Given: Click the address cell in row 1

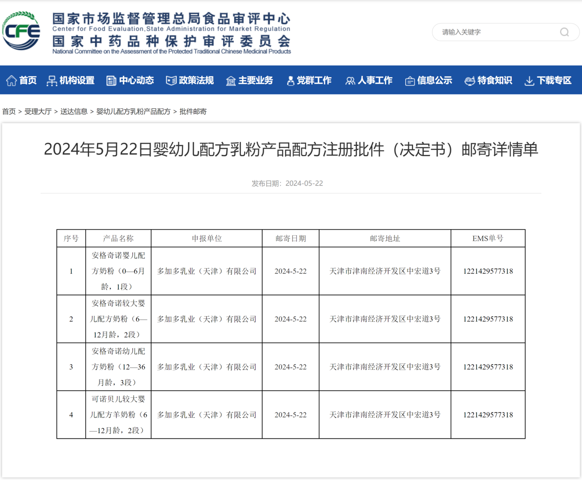Looking at the screenshot, I should [x=385, y=271].
